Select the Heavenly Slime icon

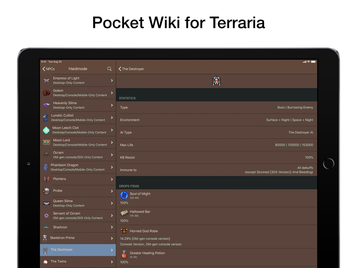point(46,105)
